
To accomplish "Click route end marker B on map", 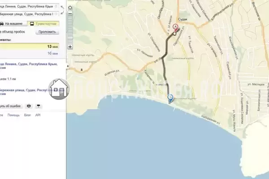I will coord(169,97).
